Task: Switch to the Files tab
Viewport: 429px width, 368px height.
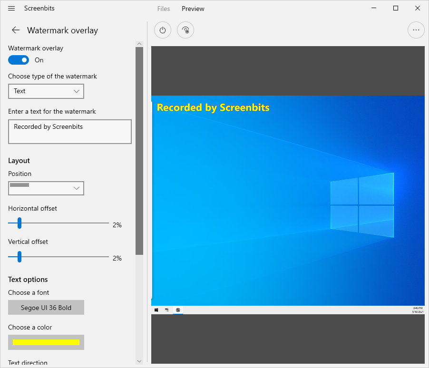Action: click(164, 9)
